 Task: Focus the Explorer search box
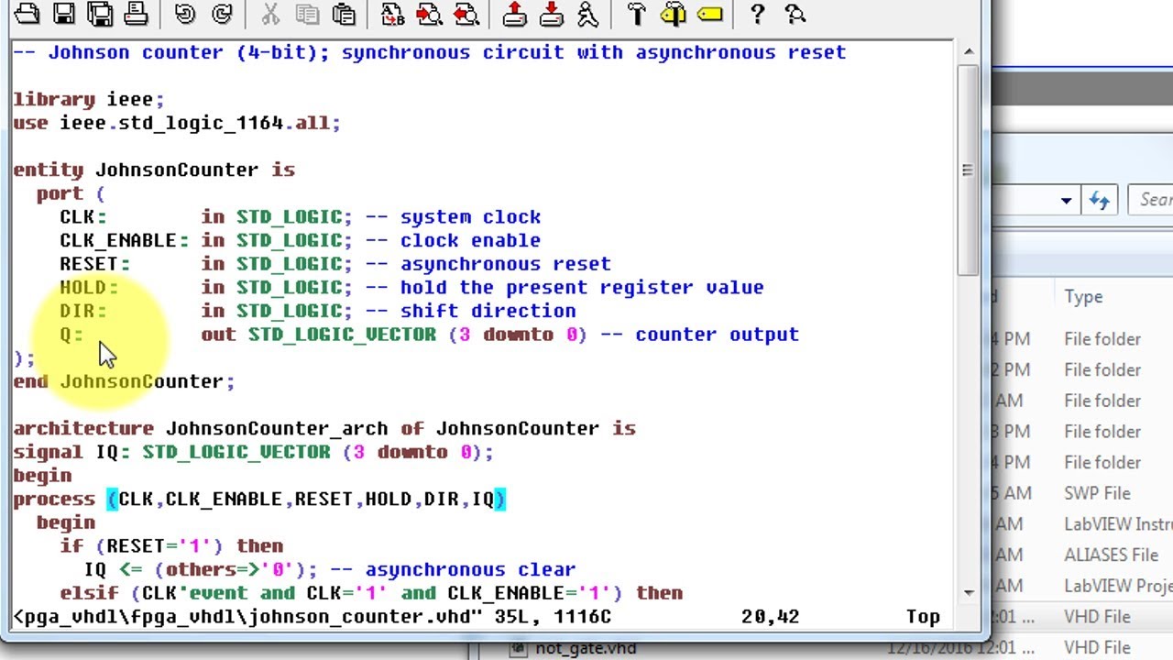(x=1152, y=200)
